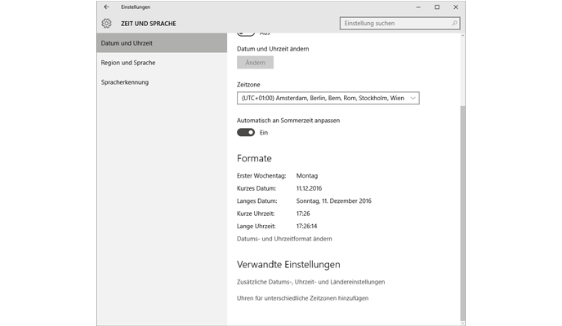Close the Einstellungen window
562x326 pixels.
coord(455,7)
